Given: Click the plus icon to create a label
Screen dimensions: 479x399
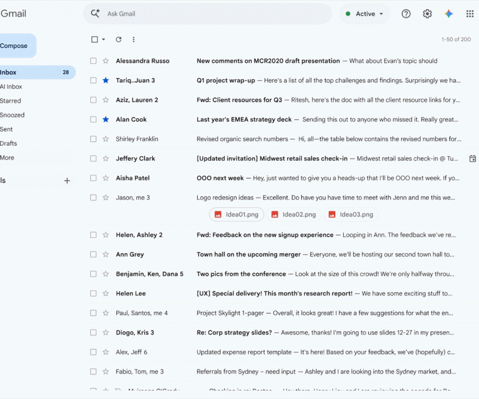Looking at the screenshot, I should coord(67,181).
